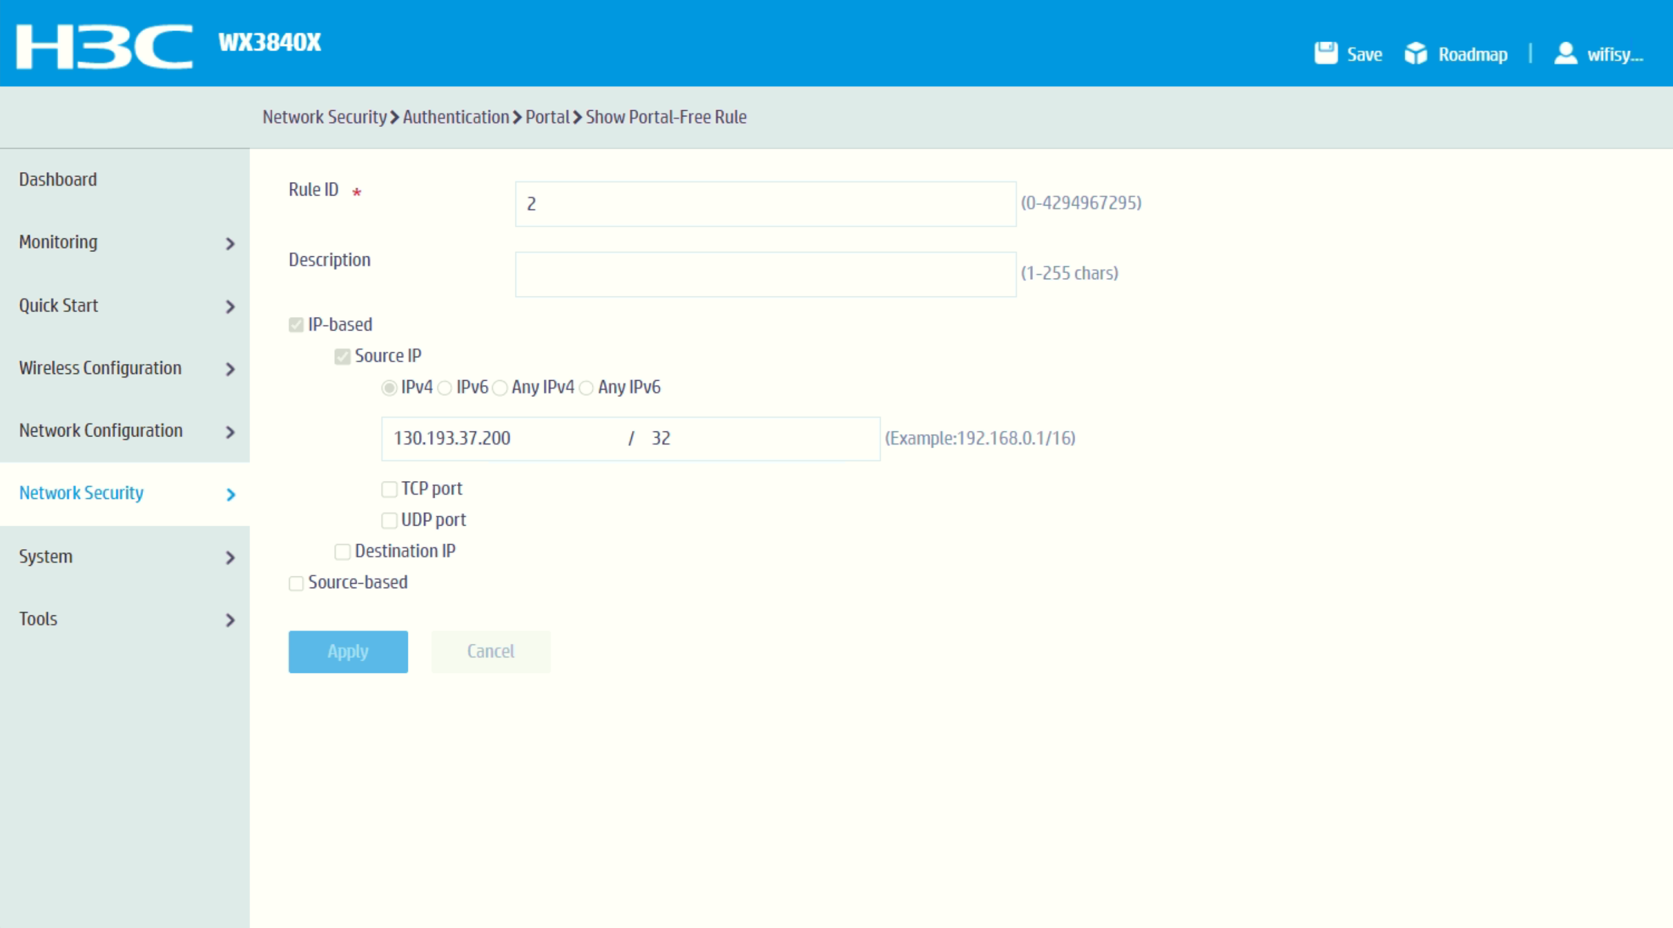Viewport: 1673px width, 928px height.
Task: Click the H3C logo
Action: (104, 45)
